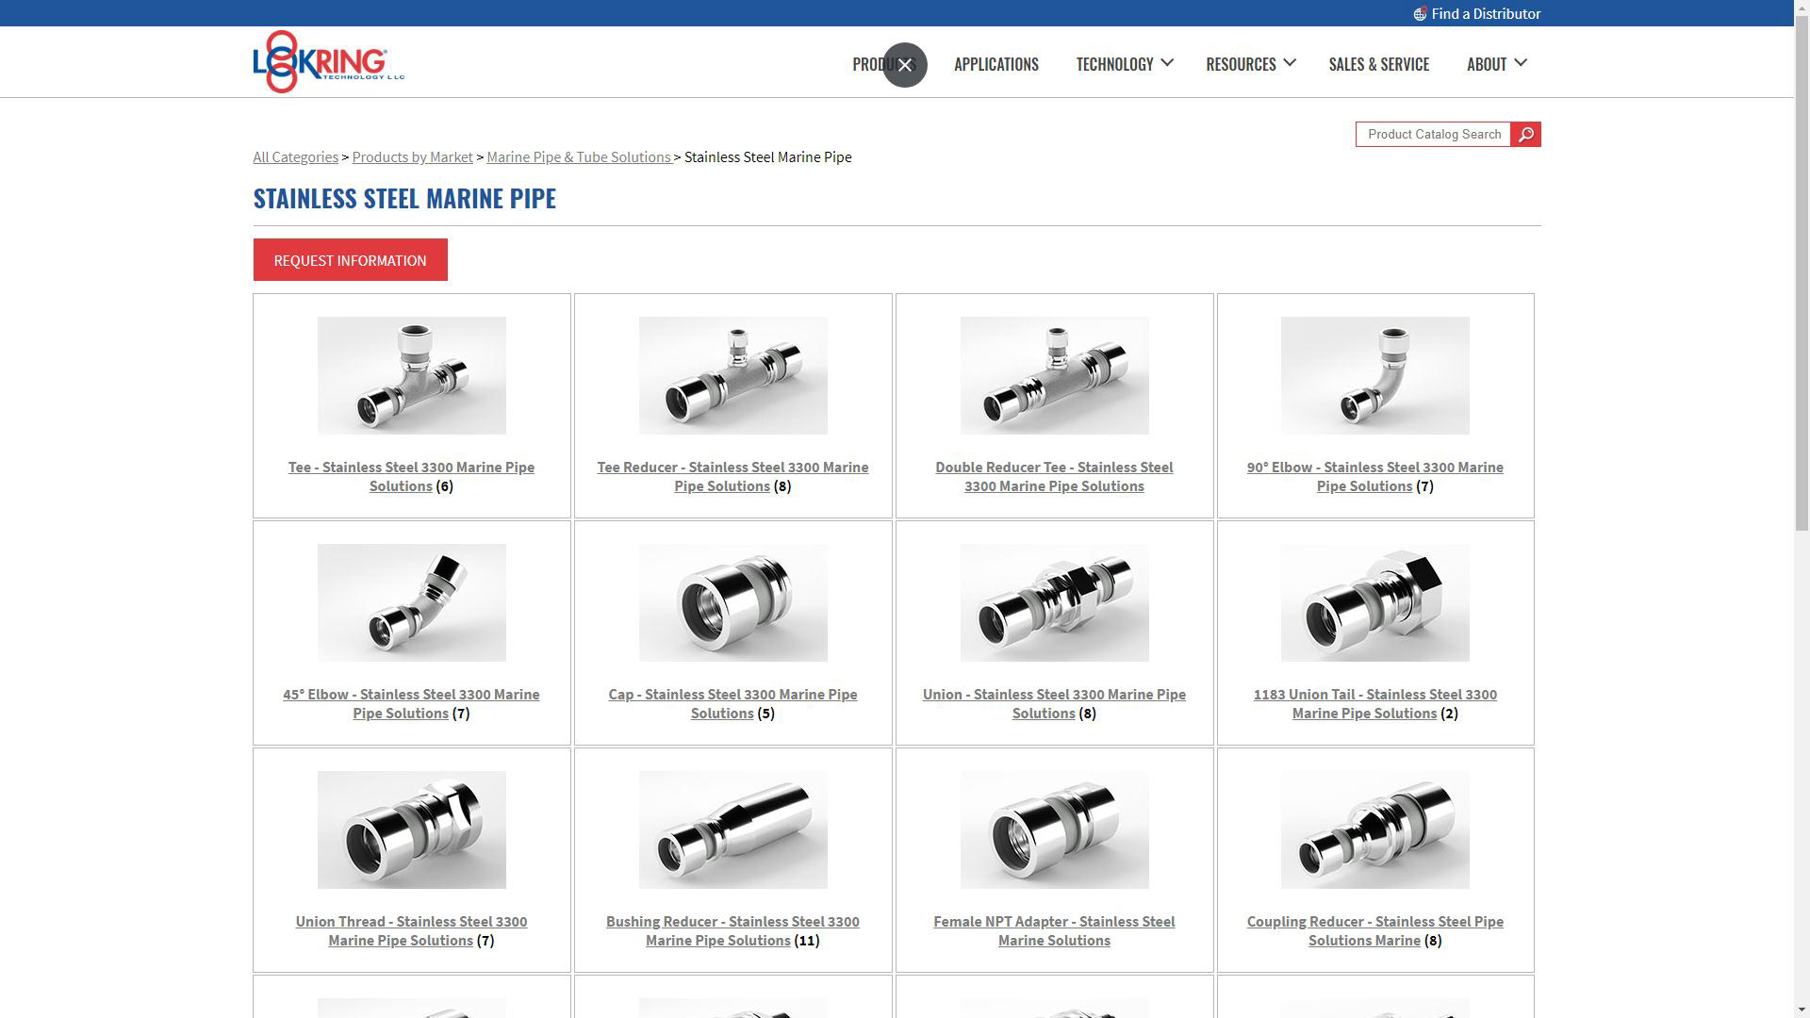This screenshot has width=1810, height=1018.
Task: Open the Cap fitting product image
Action: click(x=732, y=602)
